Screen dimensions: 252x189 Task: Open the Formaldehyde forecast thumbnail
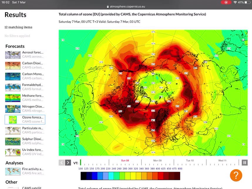coord(13,87)
